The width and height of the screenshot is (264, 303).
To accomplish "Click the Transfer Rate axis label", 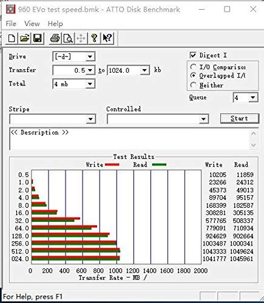I will pos(113,278).
